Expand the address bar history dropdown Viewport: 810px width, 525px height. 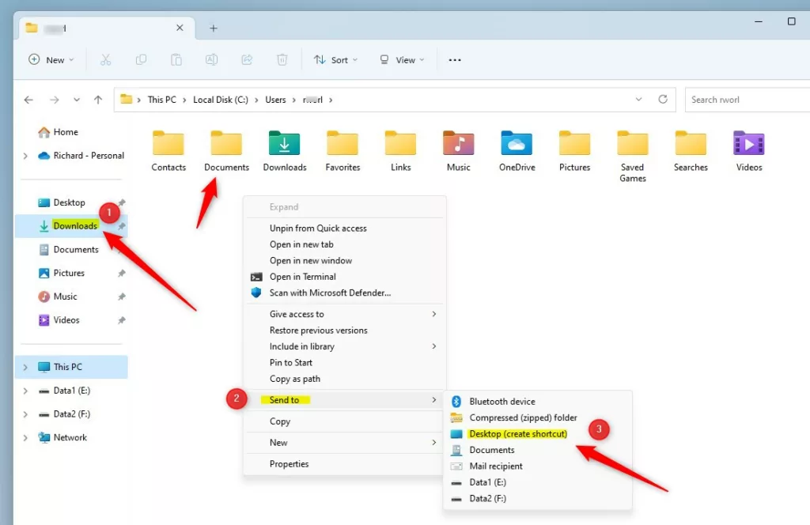tap(638, 99)
